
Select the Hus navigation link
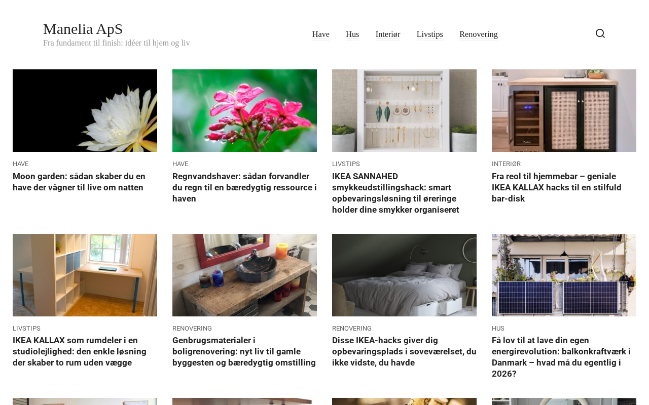(352, 34)
